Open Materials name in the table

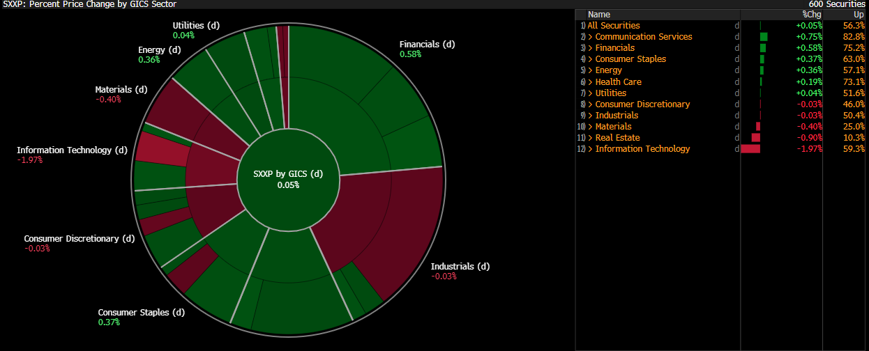point(614,127)
